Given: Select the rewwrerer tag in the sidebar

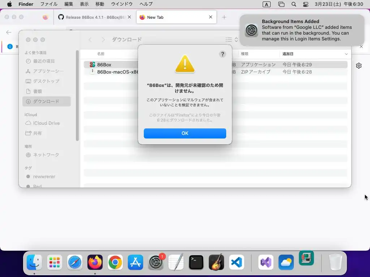Looking at the screenshot, I should click(x=40, y=176).
